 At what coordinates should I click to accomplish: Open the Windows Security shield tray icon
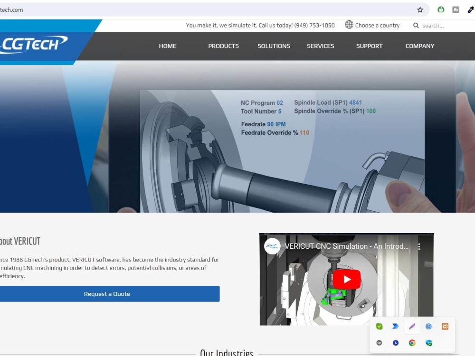click(x=428, y=343)
